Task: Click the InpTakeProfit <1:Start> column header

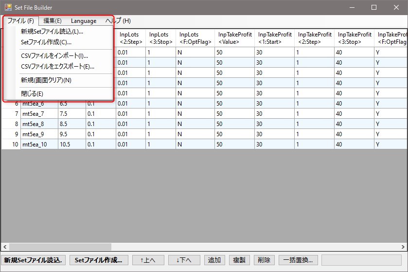Action: pos(275,38)
